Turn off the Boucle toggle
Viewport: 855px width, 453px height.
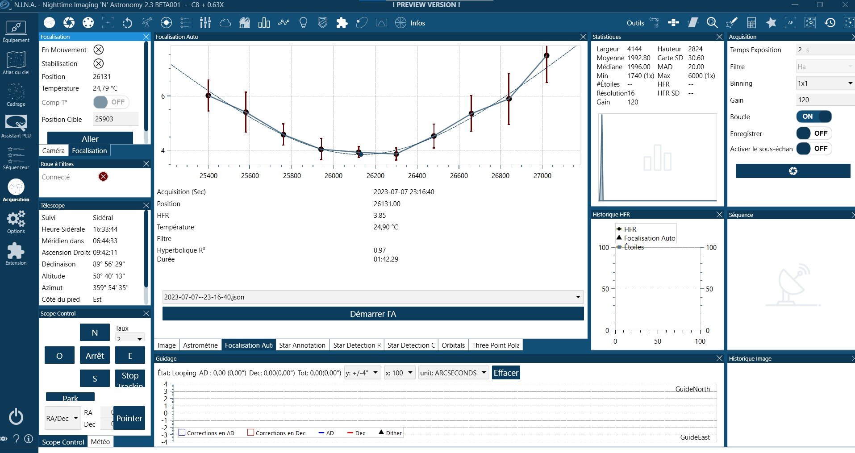(x=813, y=116)
